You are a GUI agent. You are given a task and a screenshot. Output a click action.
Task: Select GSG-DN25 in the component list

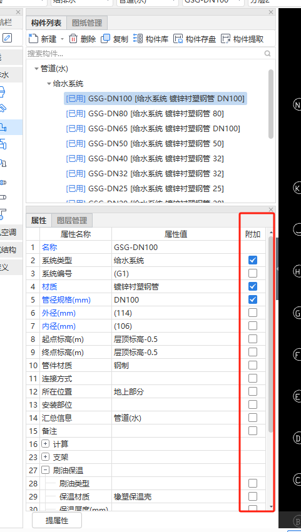(145, 188)
